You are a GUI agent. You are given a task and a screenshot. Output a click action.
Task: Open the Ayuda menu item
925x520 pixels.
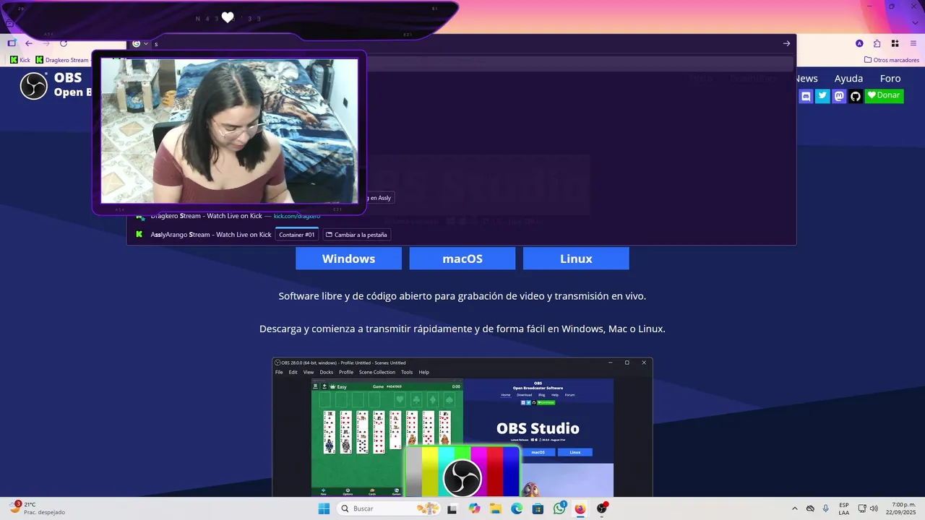848,78
